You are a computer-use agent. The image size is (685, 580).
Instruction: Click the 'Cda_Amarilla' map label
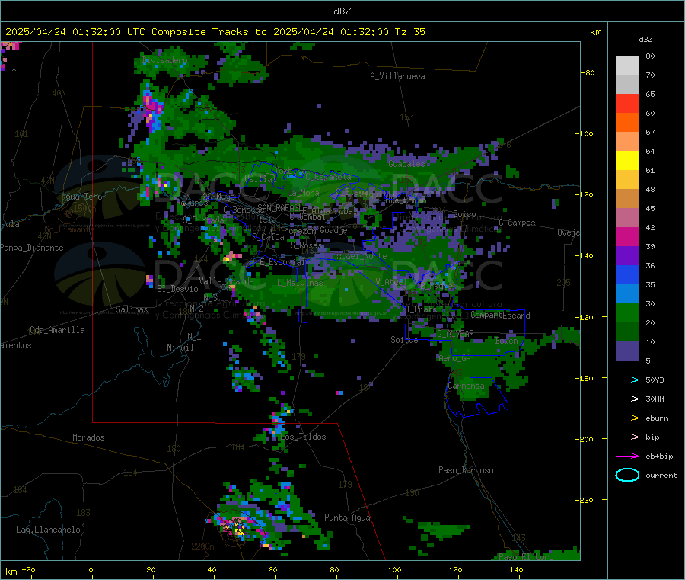(x=57, y=330)
